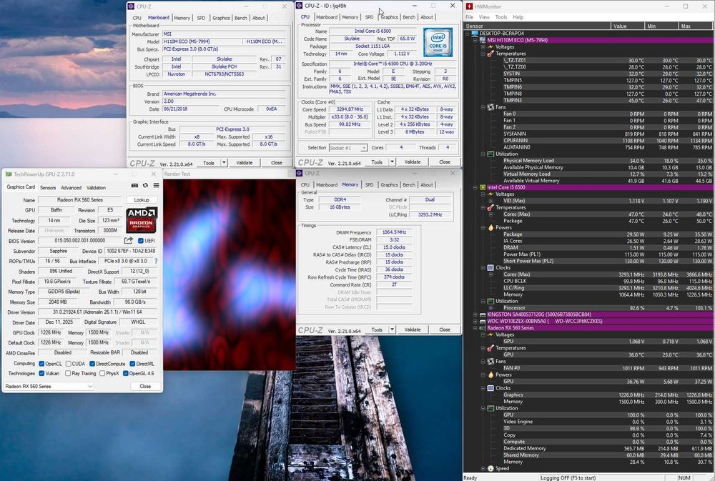Viewport: 715px width, 481px height.
Task: Toggle the UEFI checkbox in GPU-Z
Action: click(140, 241)
